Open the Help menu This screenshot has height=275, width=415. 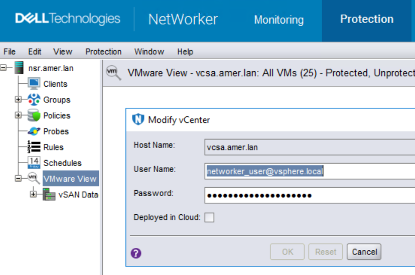click(x=185, y=51)
